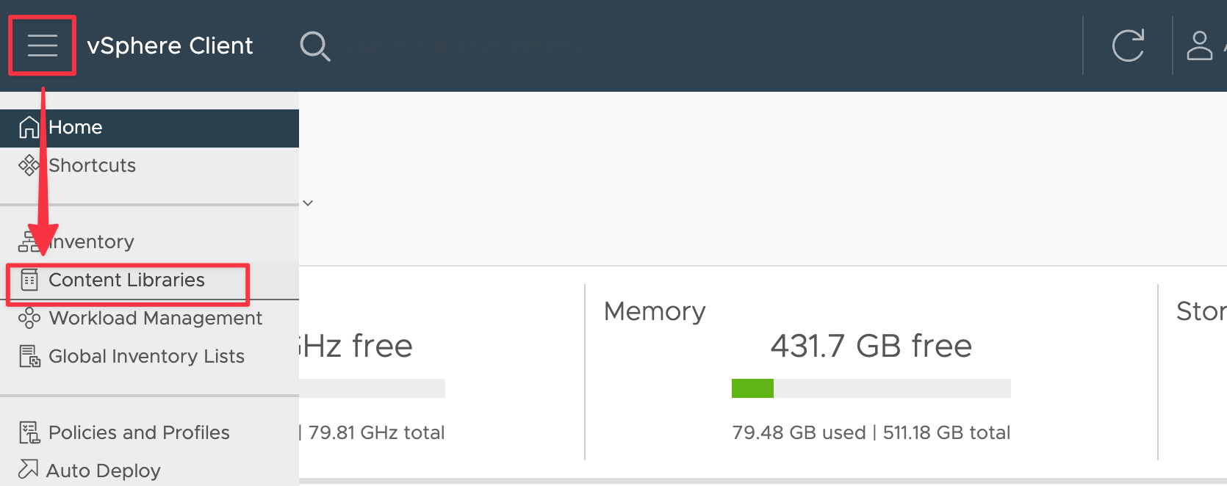Refresh using the circular arrow icon
Image resolution: width=1227 pixels, height=486 pixels.
click(x=1128, y=46)
